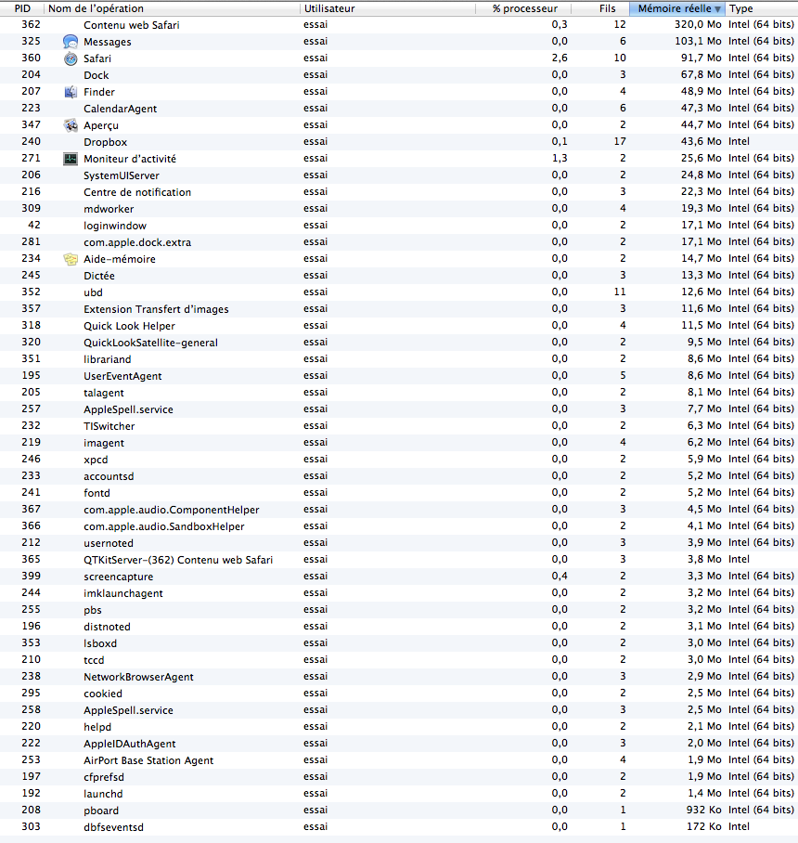Sort by the PID column header
The height and width of the screenshot is (843, 798).
(x=22, y=8)
